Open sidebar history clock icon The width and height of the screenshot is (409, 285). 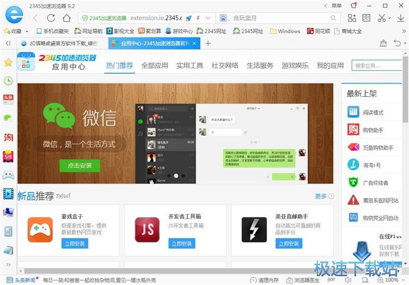pyautogui.click(x=8, y=80)
